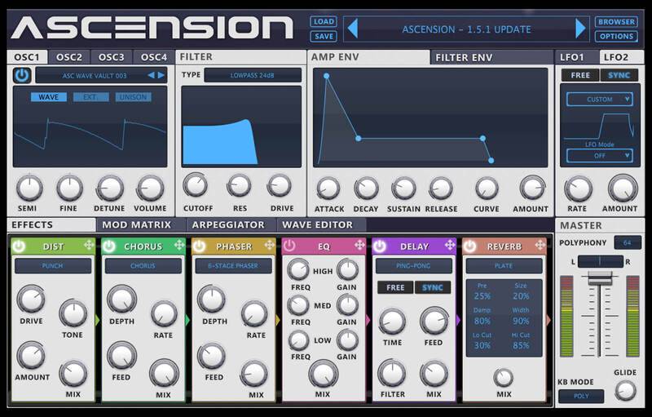This screenshot has height=417, width=652.
Task: Switch LFO to SYNC mode
Action: [619, 75]
